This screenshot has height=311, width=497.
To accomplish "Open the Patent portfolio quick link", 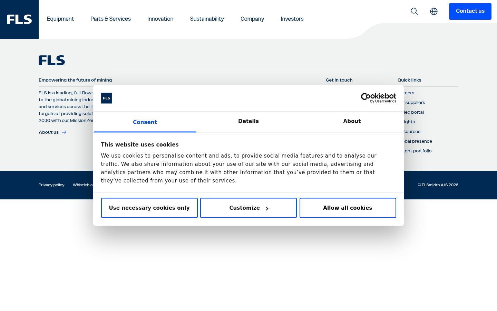I will (418, 151).
